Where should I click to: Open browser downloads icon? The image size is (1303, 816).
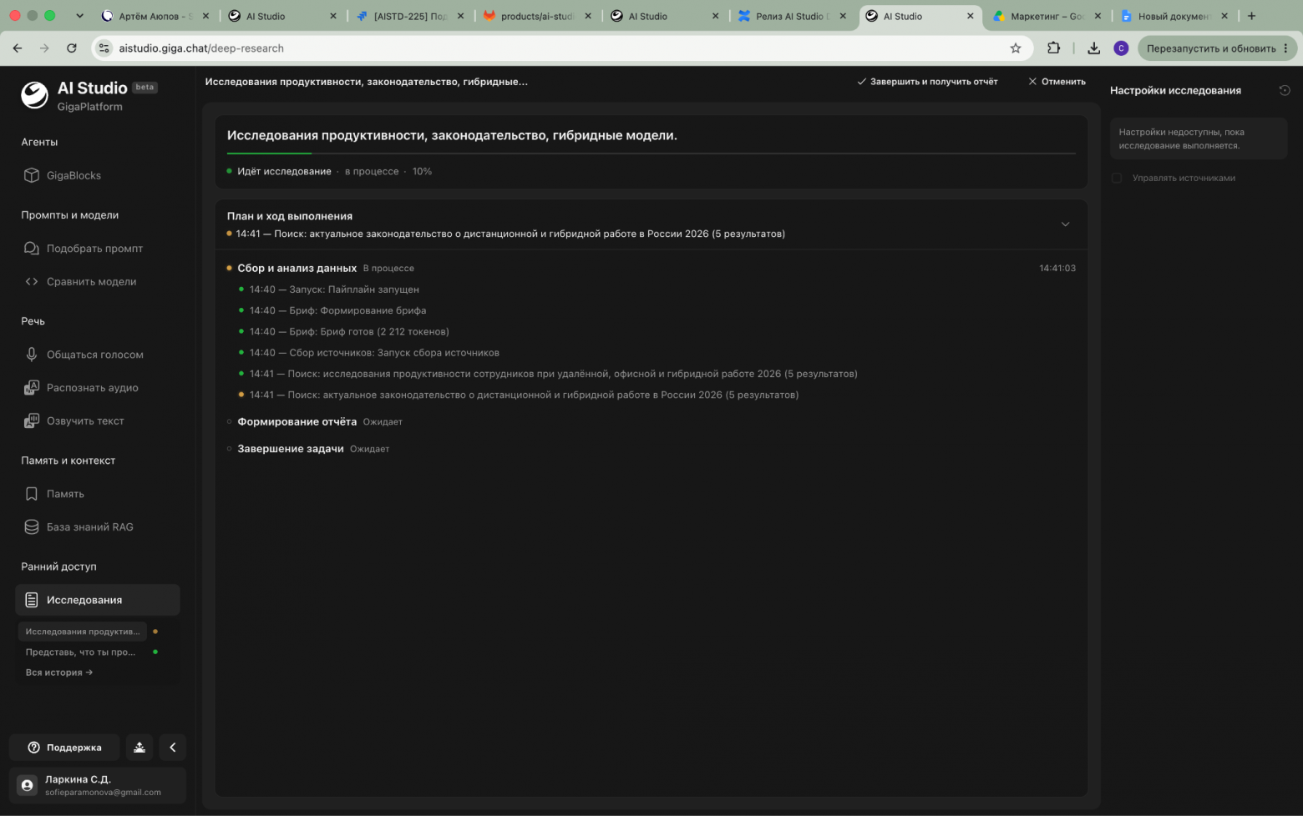[x=1094, y=48]
